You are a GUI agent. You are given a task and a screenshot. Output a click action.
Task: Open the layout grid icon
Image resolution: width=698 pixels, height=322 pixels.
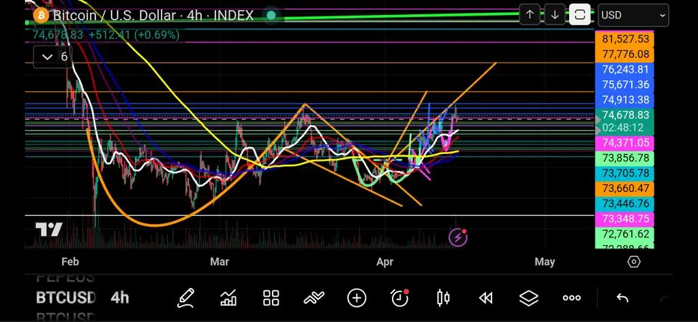271,298
